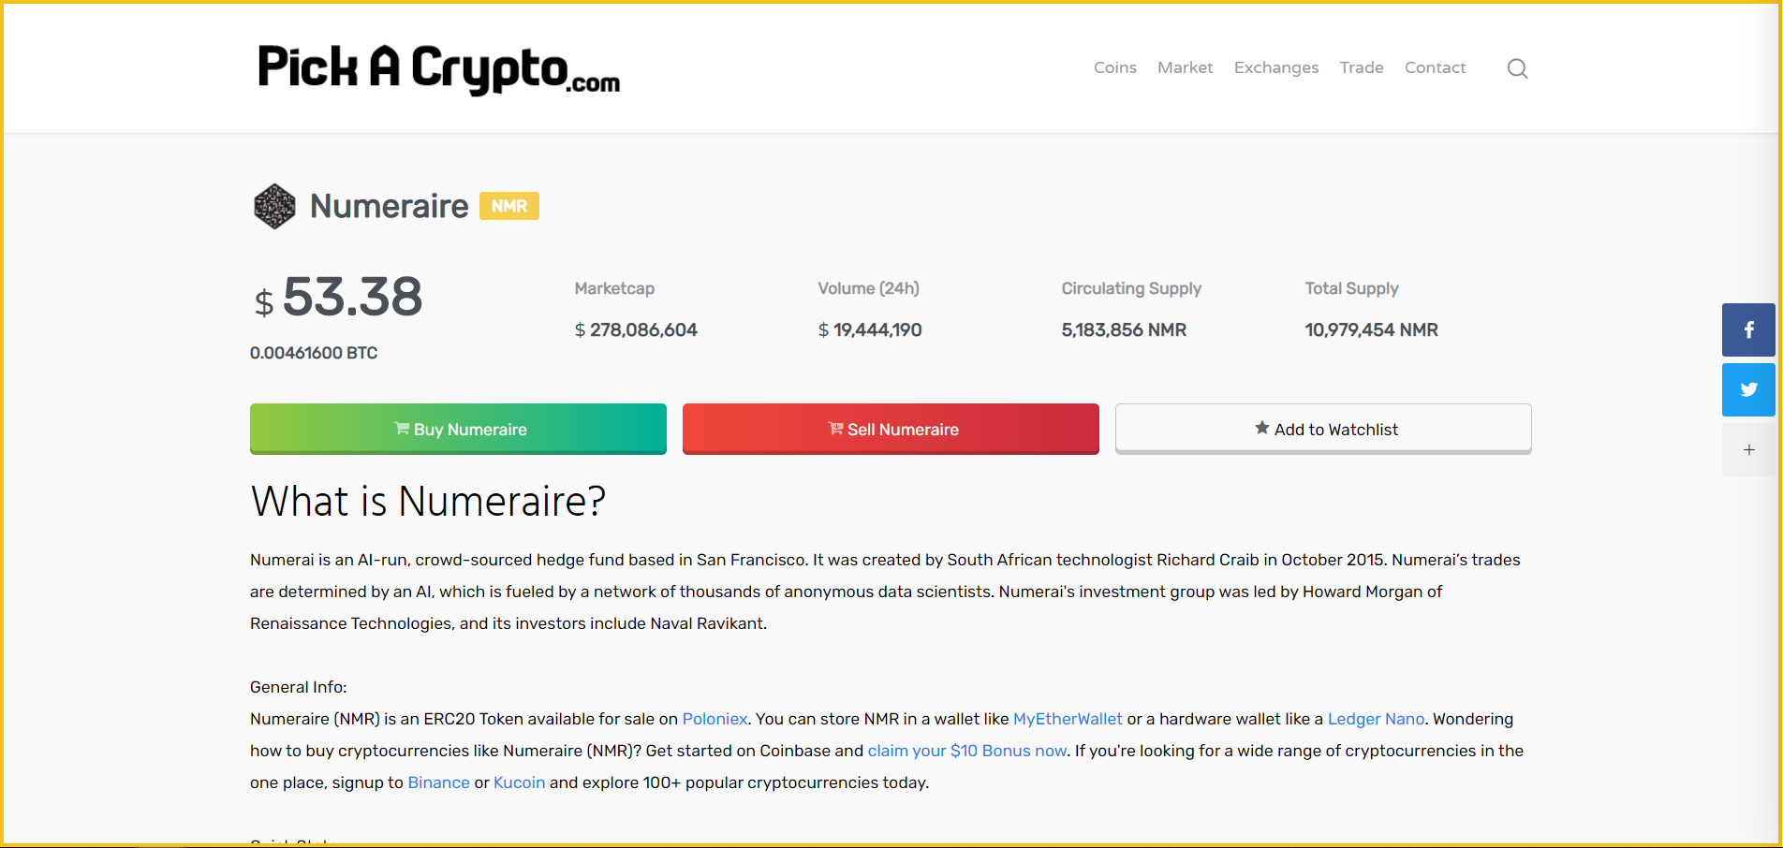Open the Market menu
This screenshot has width=1783, height=848.
coord(1185,67)
